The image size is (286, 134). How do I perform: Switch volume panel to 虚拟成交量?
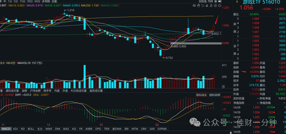(x=12, y=91)
